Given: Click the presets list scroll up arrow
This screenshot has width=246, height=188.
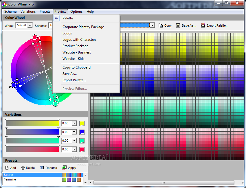Looking at the screenshot, I should click(x=85, y=175).
